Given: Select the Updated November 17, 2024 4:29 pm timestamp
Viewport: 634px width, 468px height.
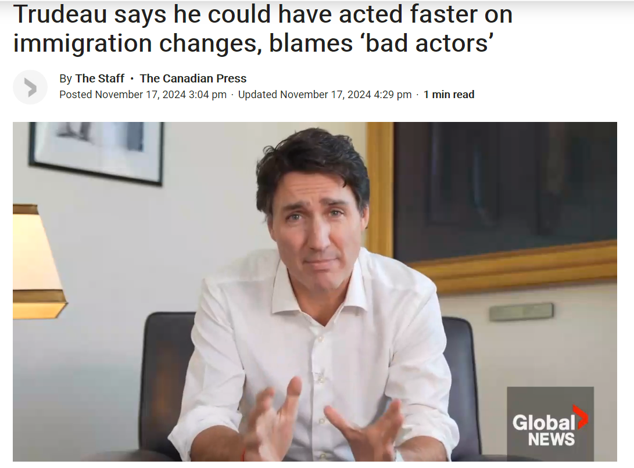Looking at the screenshot, I should coord(325,95).
